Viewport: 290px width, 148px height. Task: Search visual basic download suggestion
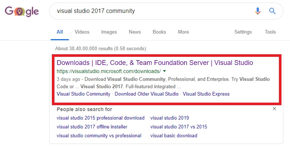pyautogui.click(x=174, y=136)
